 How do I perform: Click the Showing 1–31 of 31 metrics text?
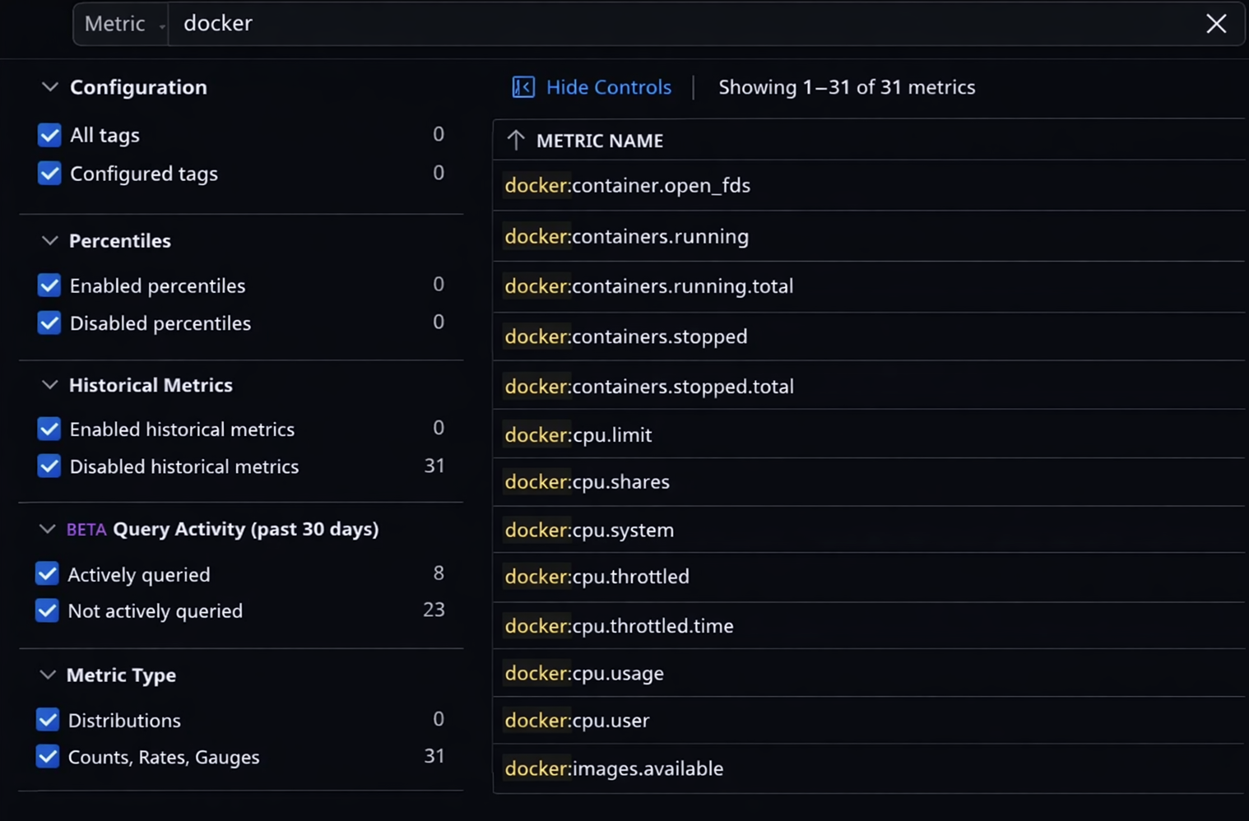coord(847,87)
